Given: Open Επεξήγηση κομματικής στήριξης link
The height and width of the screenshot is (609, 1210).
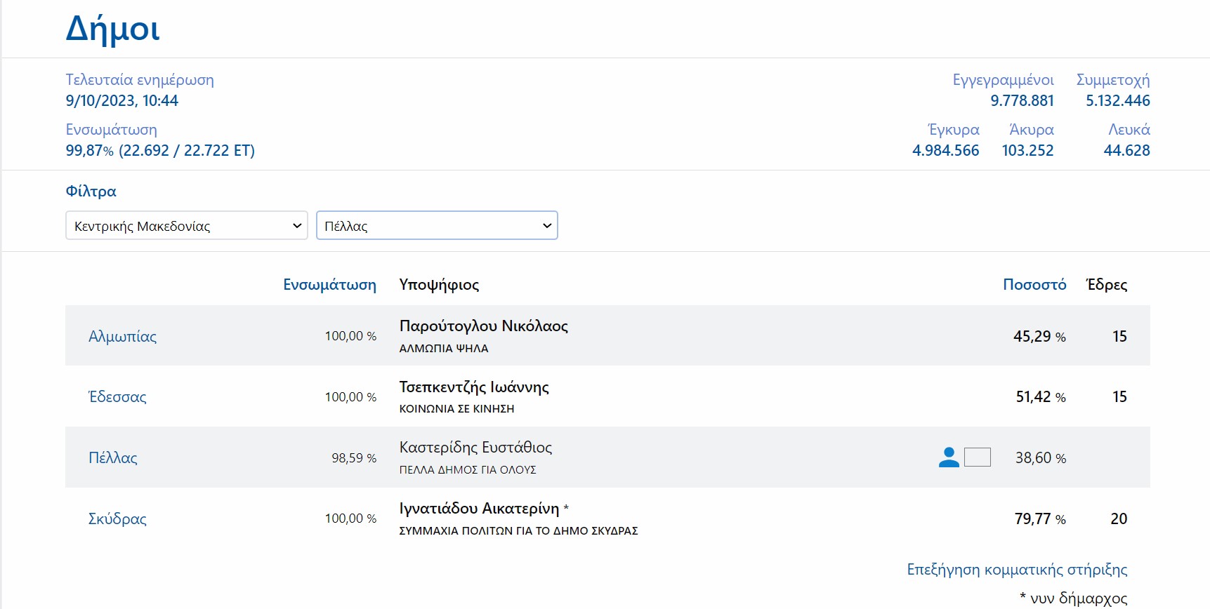Looking at the screenshot, I should click(1016, 570).
